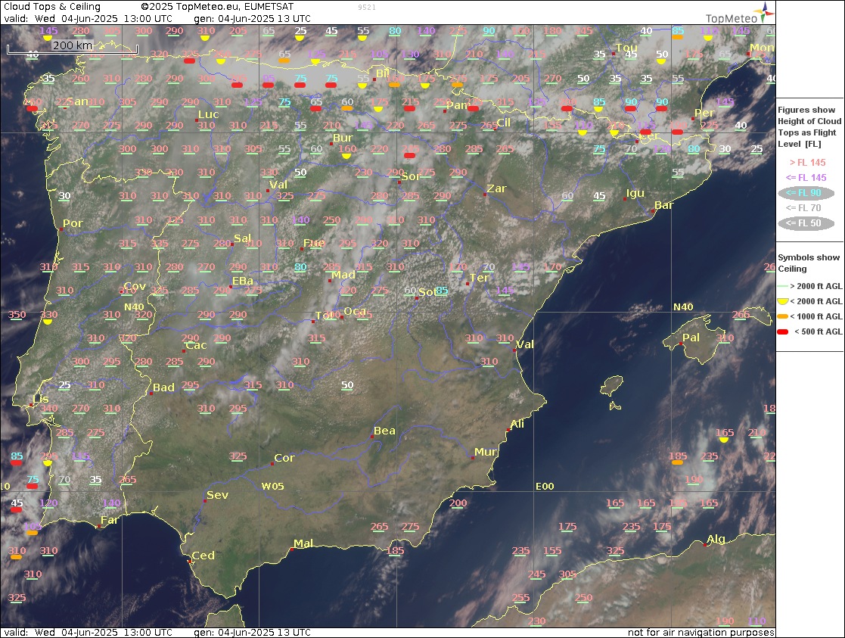
Task: Click the 'Mal' city label
Action: pyautogui.click(x=303, y=543)
